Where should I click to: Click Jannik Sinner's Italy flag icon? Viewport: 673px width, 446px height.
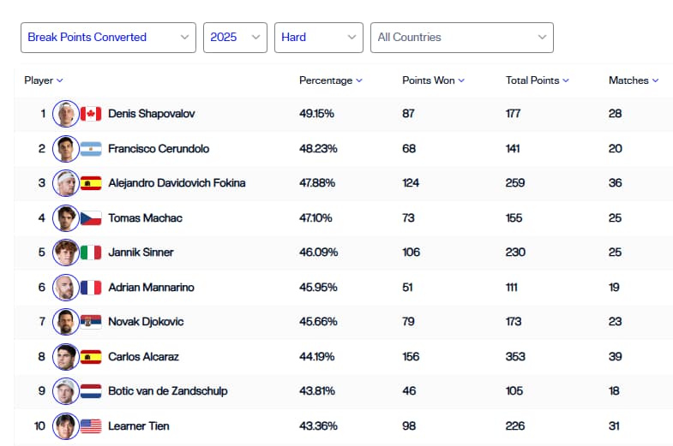click(91, 253)
